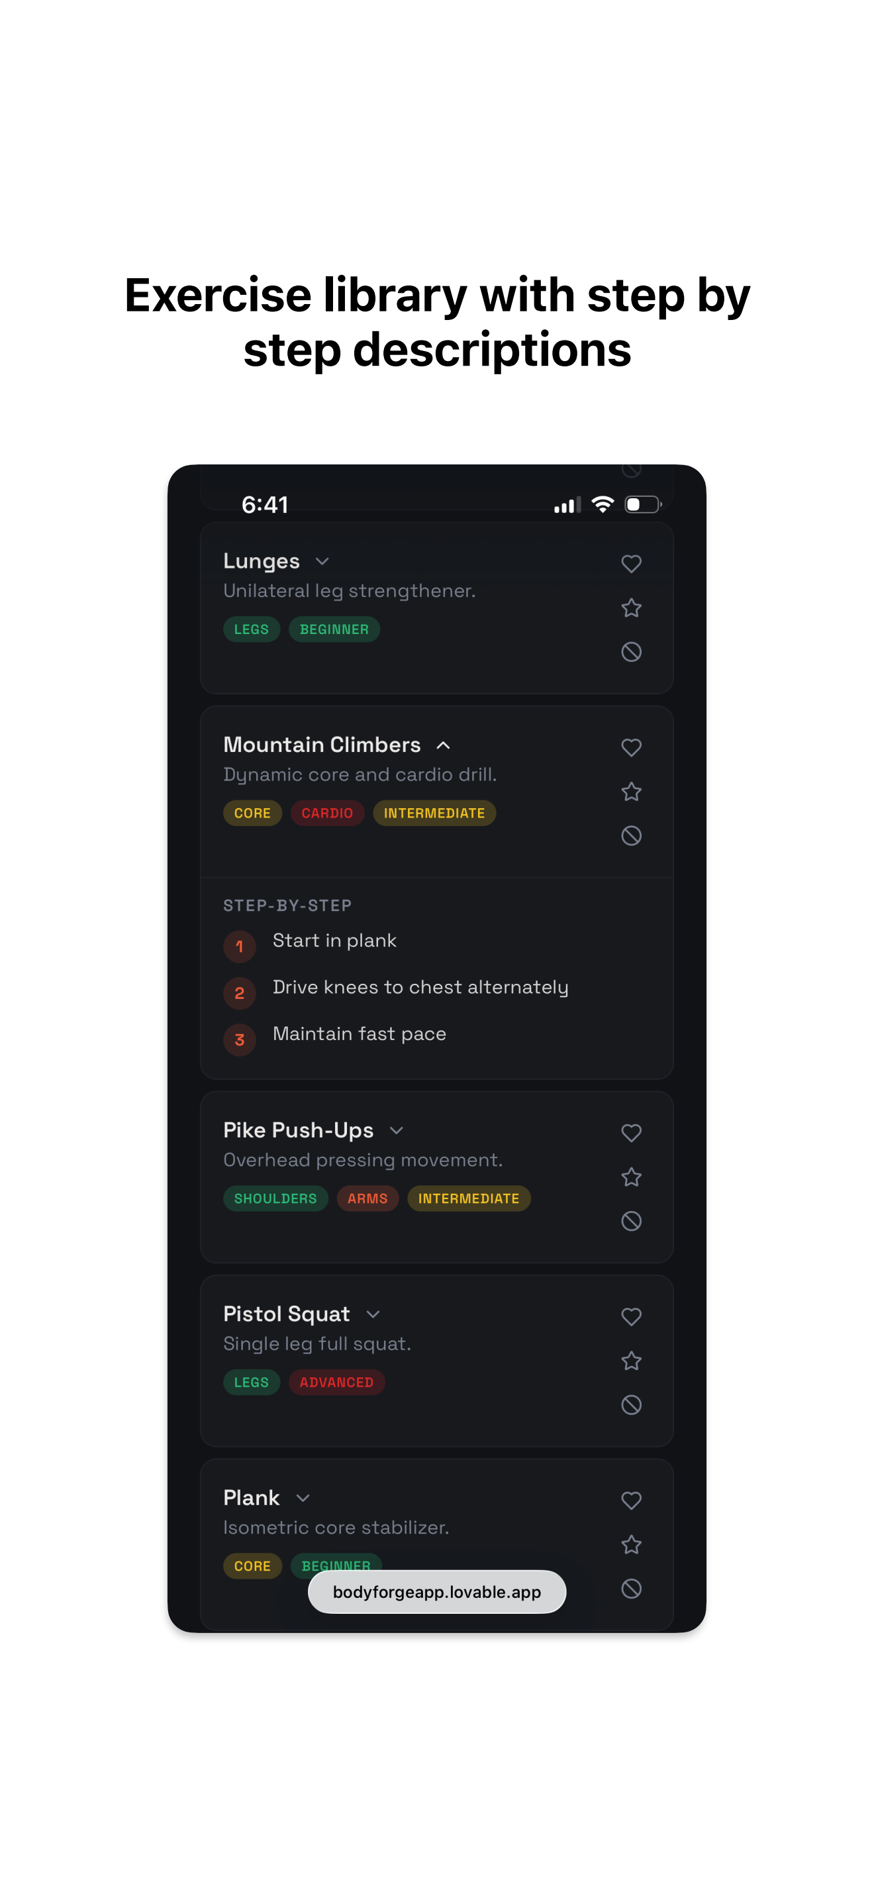Like Mountain Climbers using the heart icon
This screenshot has height=1900, width=874.
pos(631,747)
